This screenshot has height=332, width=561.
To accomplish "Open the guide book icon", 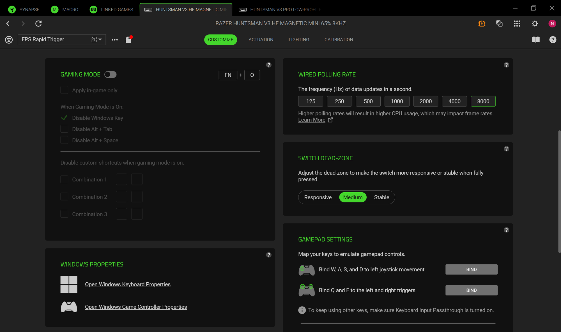I will [x=536, y=40].
